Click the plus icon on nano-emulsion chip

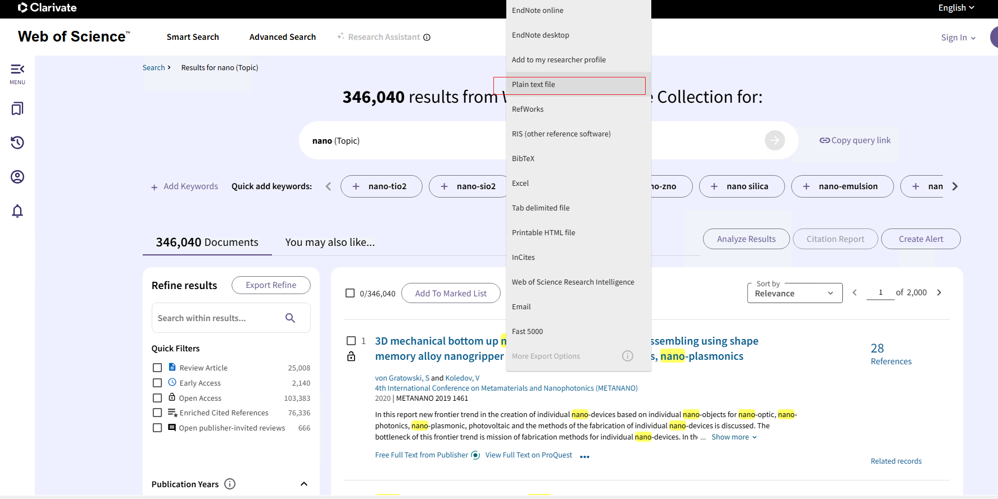[x=806, y=186]
